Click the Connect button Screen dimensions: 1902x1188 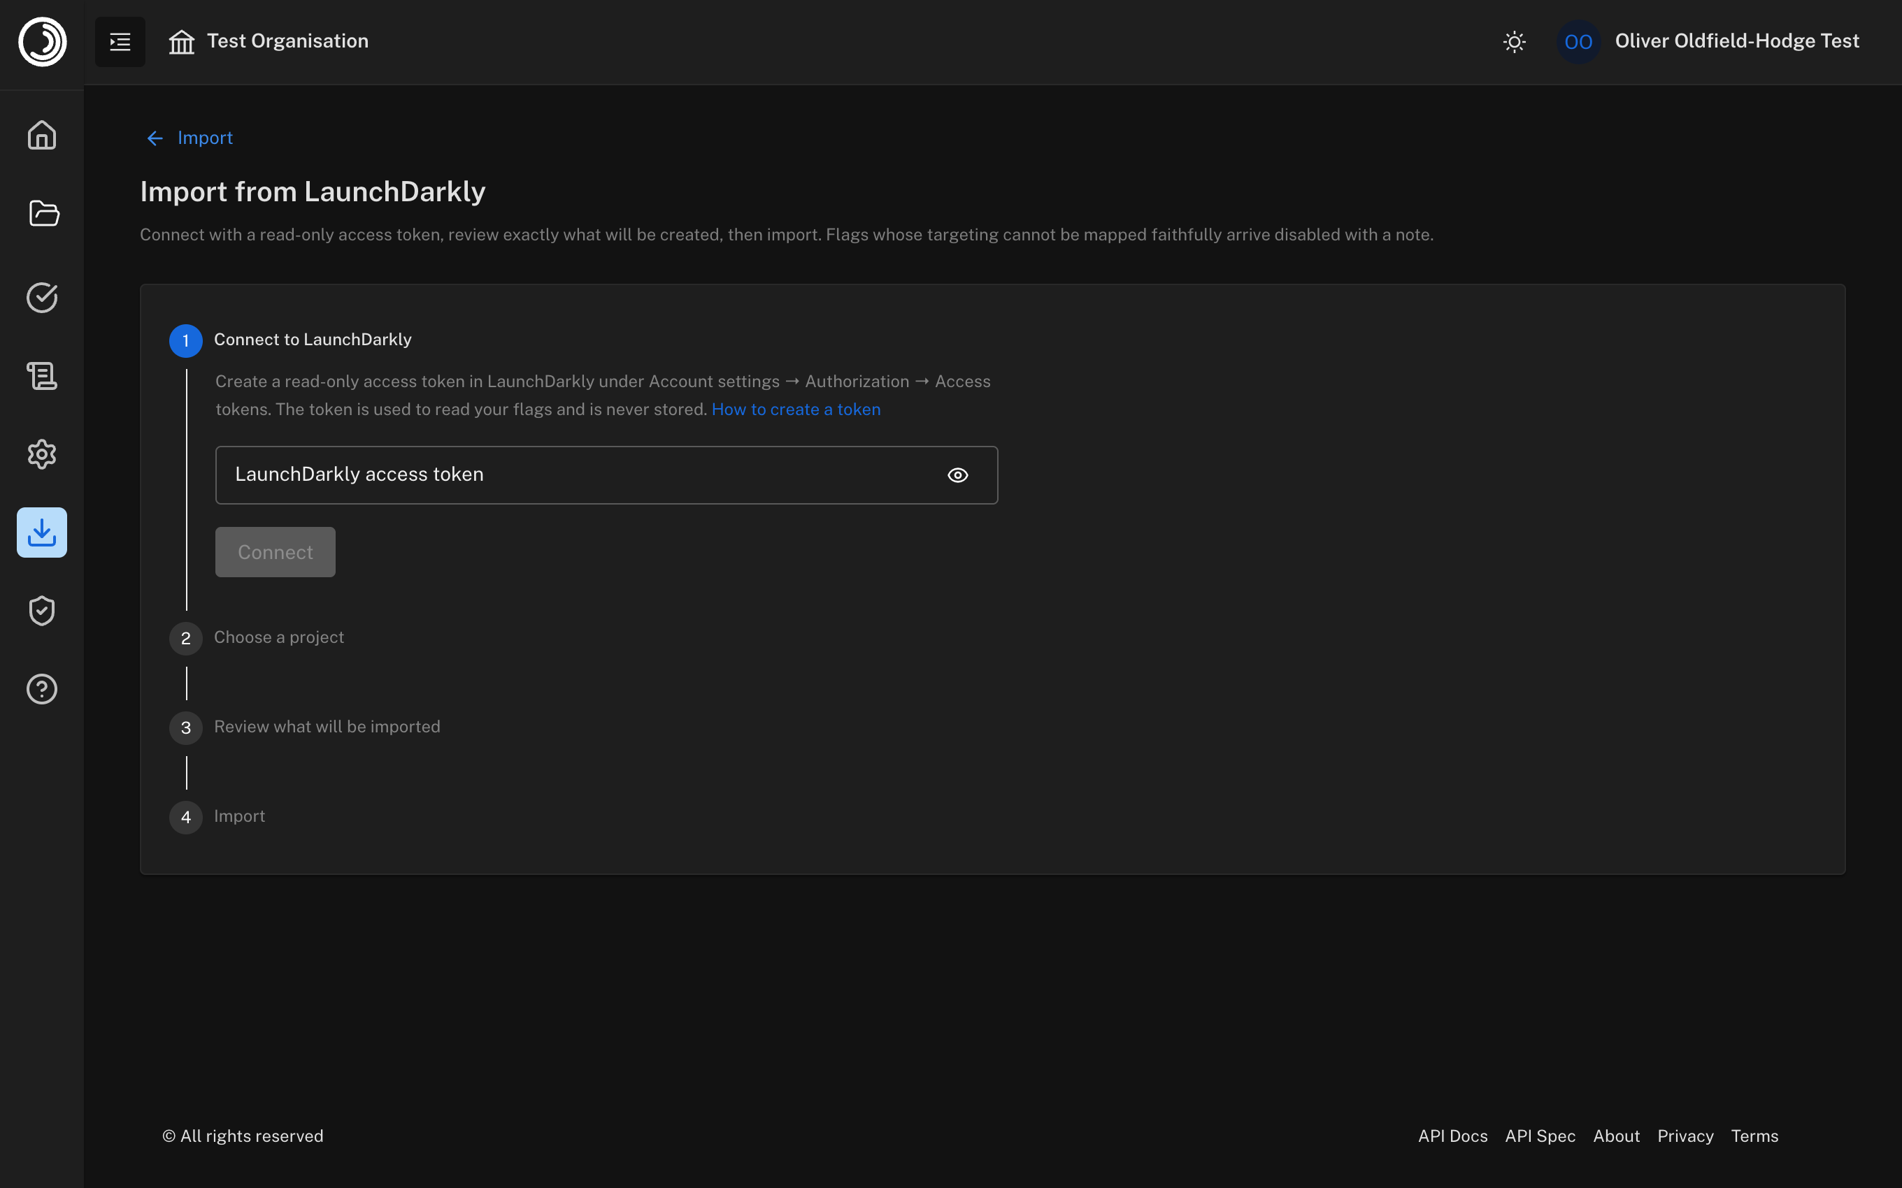[275, 552]
